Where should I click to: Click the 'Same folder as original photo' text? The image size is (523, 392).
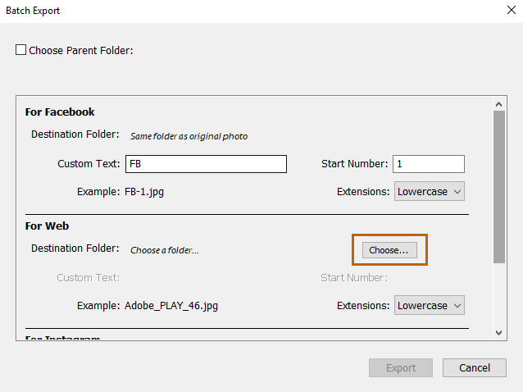pyautogui.click(x=189, y=136)
